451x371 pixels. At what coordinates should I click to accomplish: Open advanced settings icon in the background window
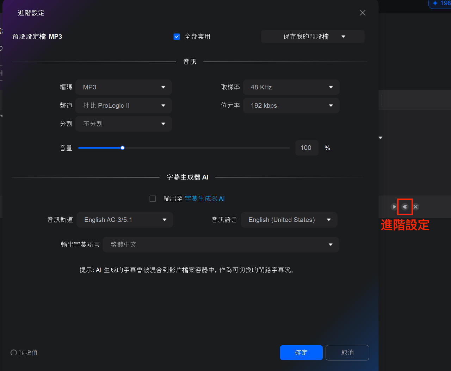(405, 207)
